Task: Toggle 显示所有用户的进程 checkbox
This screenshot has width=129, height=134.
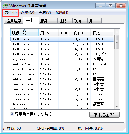Action: 12,114
